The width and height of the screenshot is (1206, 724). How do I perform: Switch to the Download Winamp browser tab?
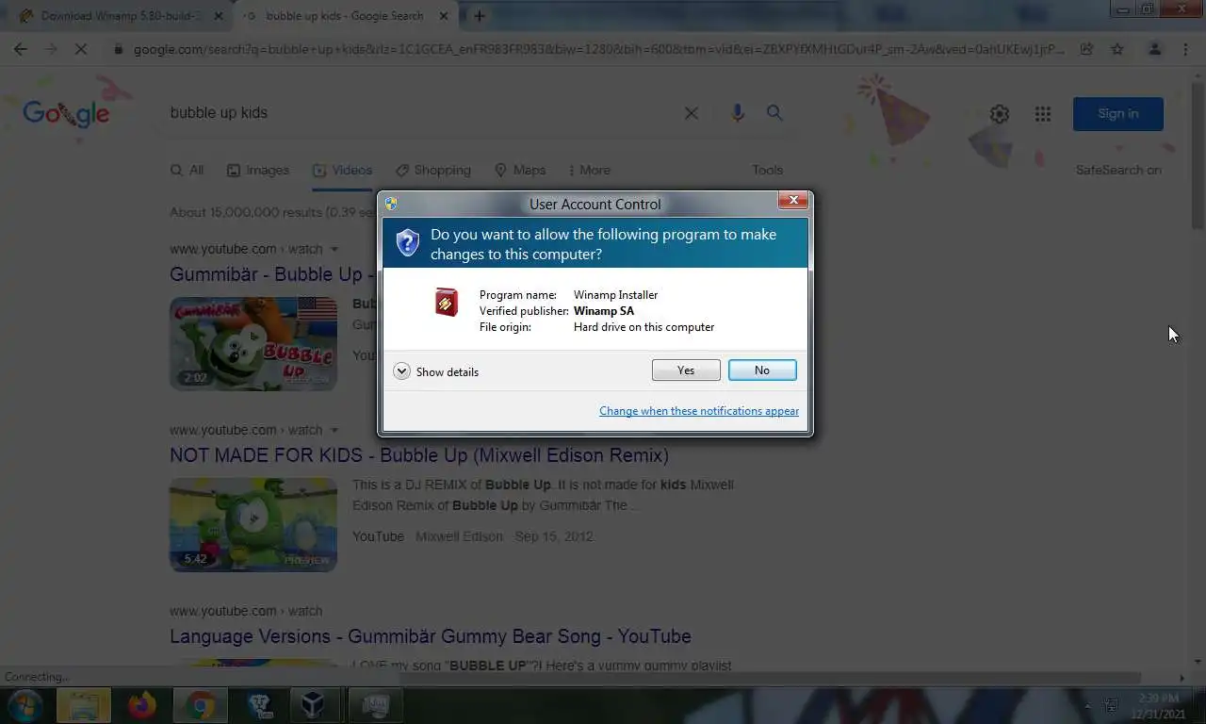pyautogui.click(x=122, y=16)
